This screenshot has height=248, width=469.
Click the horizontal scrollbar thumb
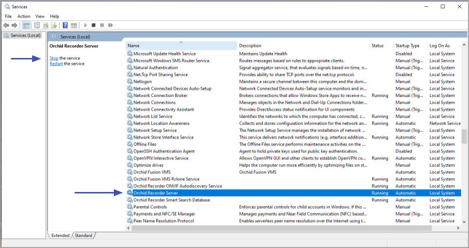[x=282, y=228]
